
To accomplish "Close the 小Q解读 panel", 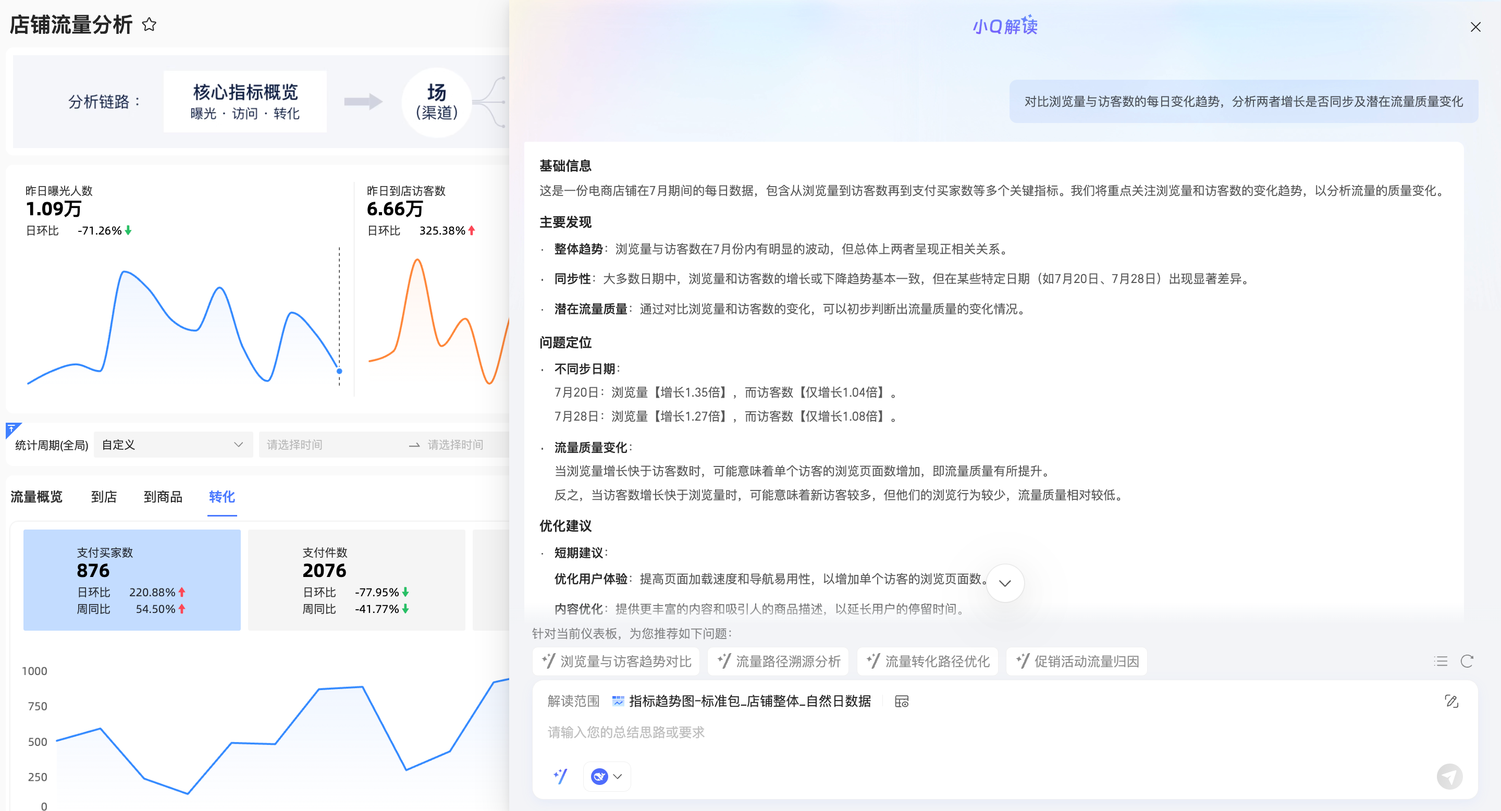I will coord(1475,27).
